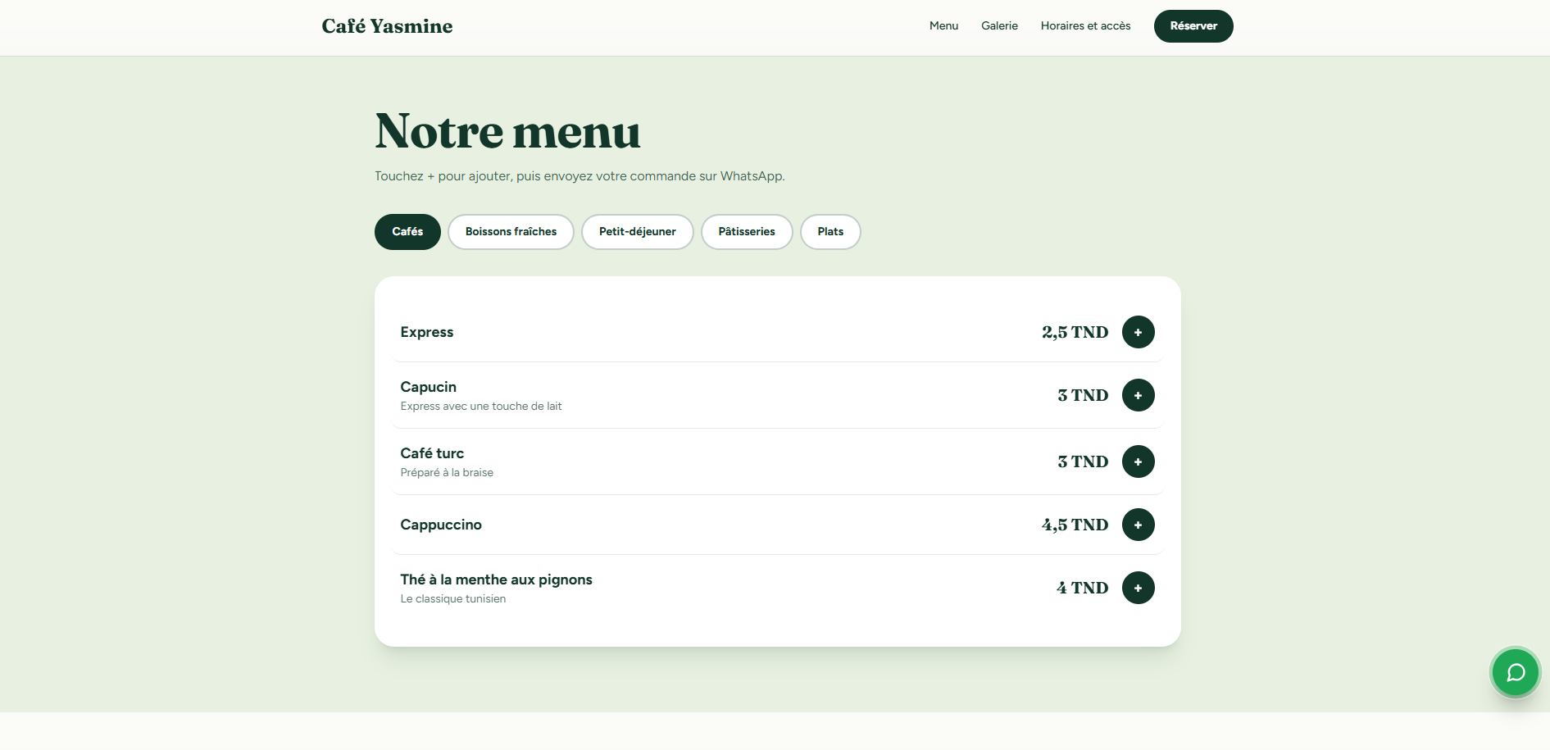Select the Cafés category tab
1550x750 pixels.
pos(407,232)
